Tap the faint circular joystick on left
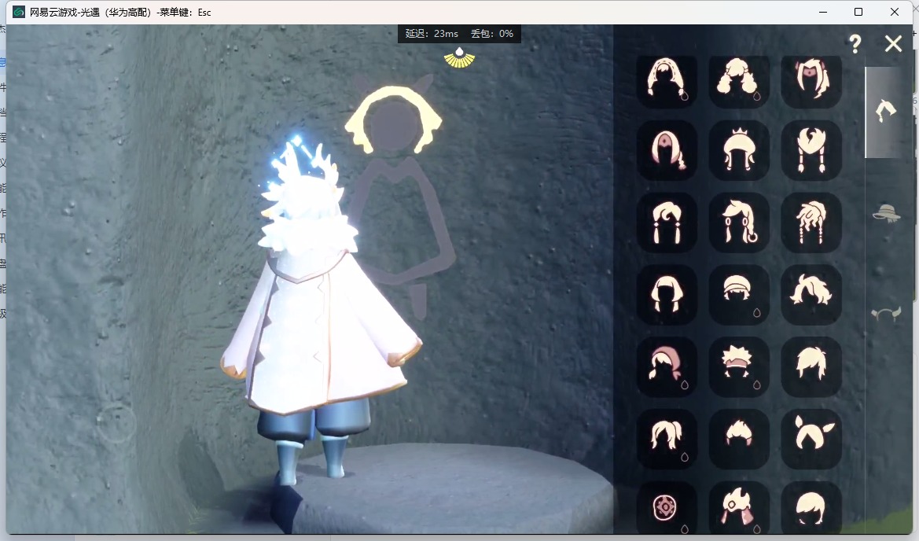 tap(116, 422)
